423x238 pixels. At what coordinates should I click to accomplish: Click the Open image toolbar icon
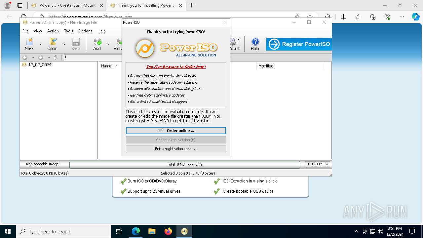(52, 44)
